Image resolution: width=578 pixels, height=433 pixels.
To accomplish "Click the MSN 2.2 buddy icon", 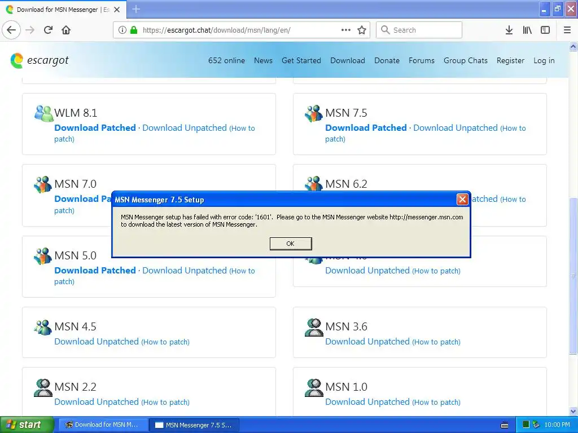I will 43,388.
